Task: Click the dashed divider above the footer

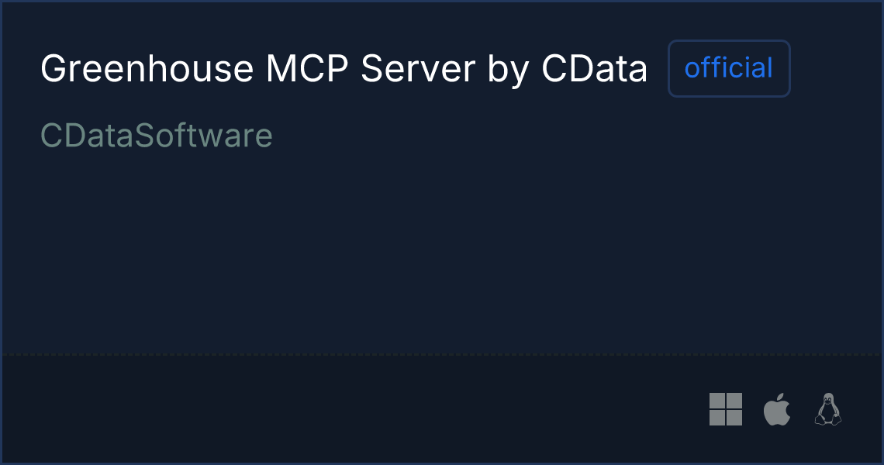Action: [442, 354]
